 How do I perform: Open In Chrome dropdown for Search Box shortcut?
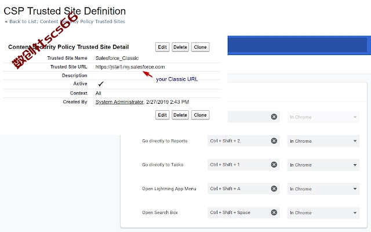[x=323, y=213]
